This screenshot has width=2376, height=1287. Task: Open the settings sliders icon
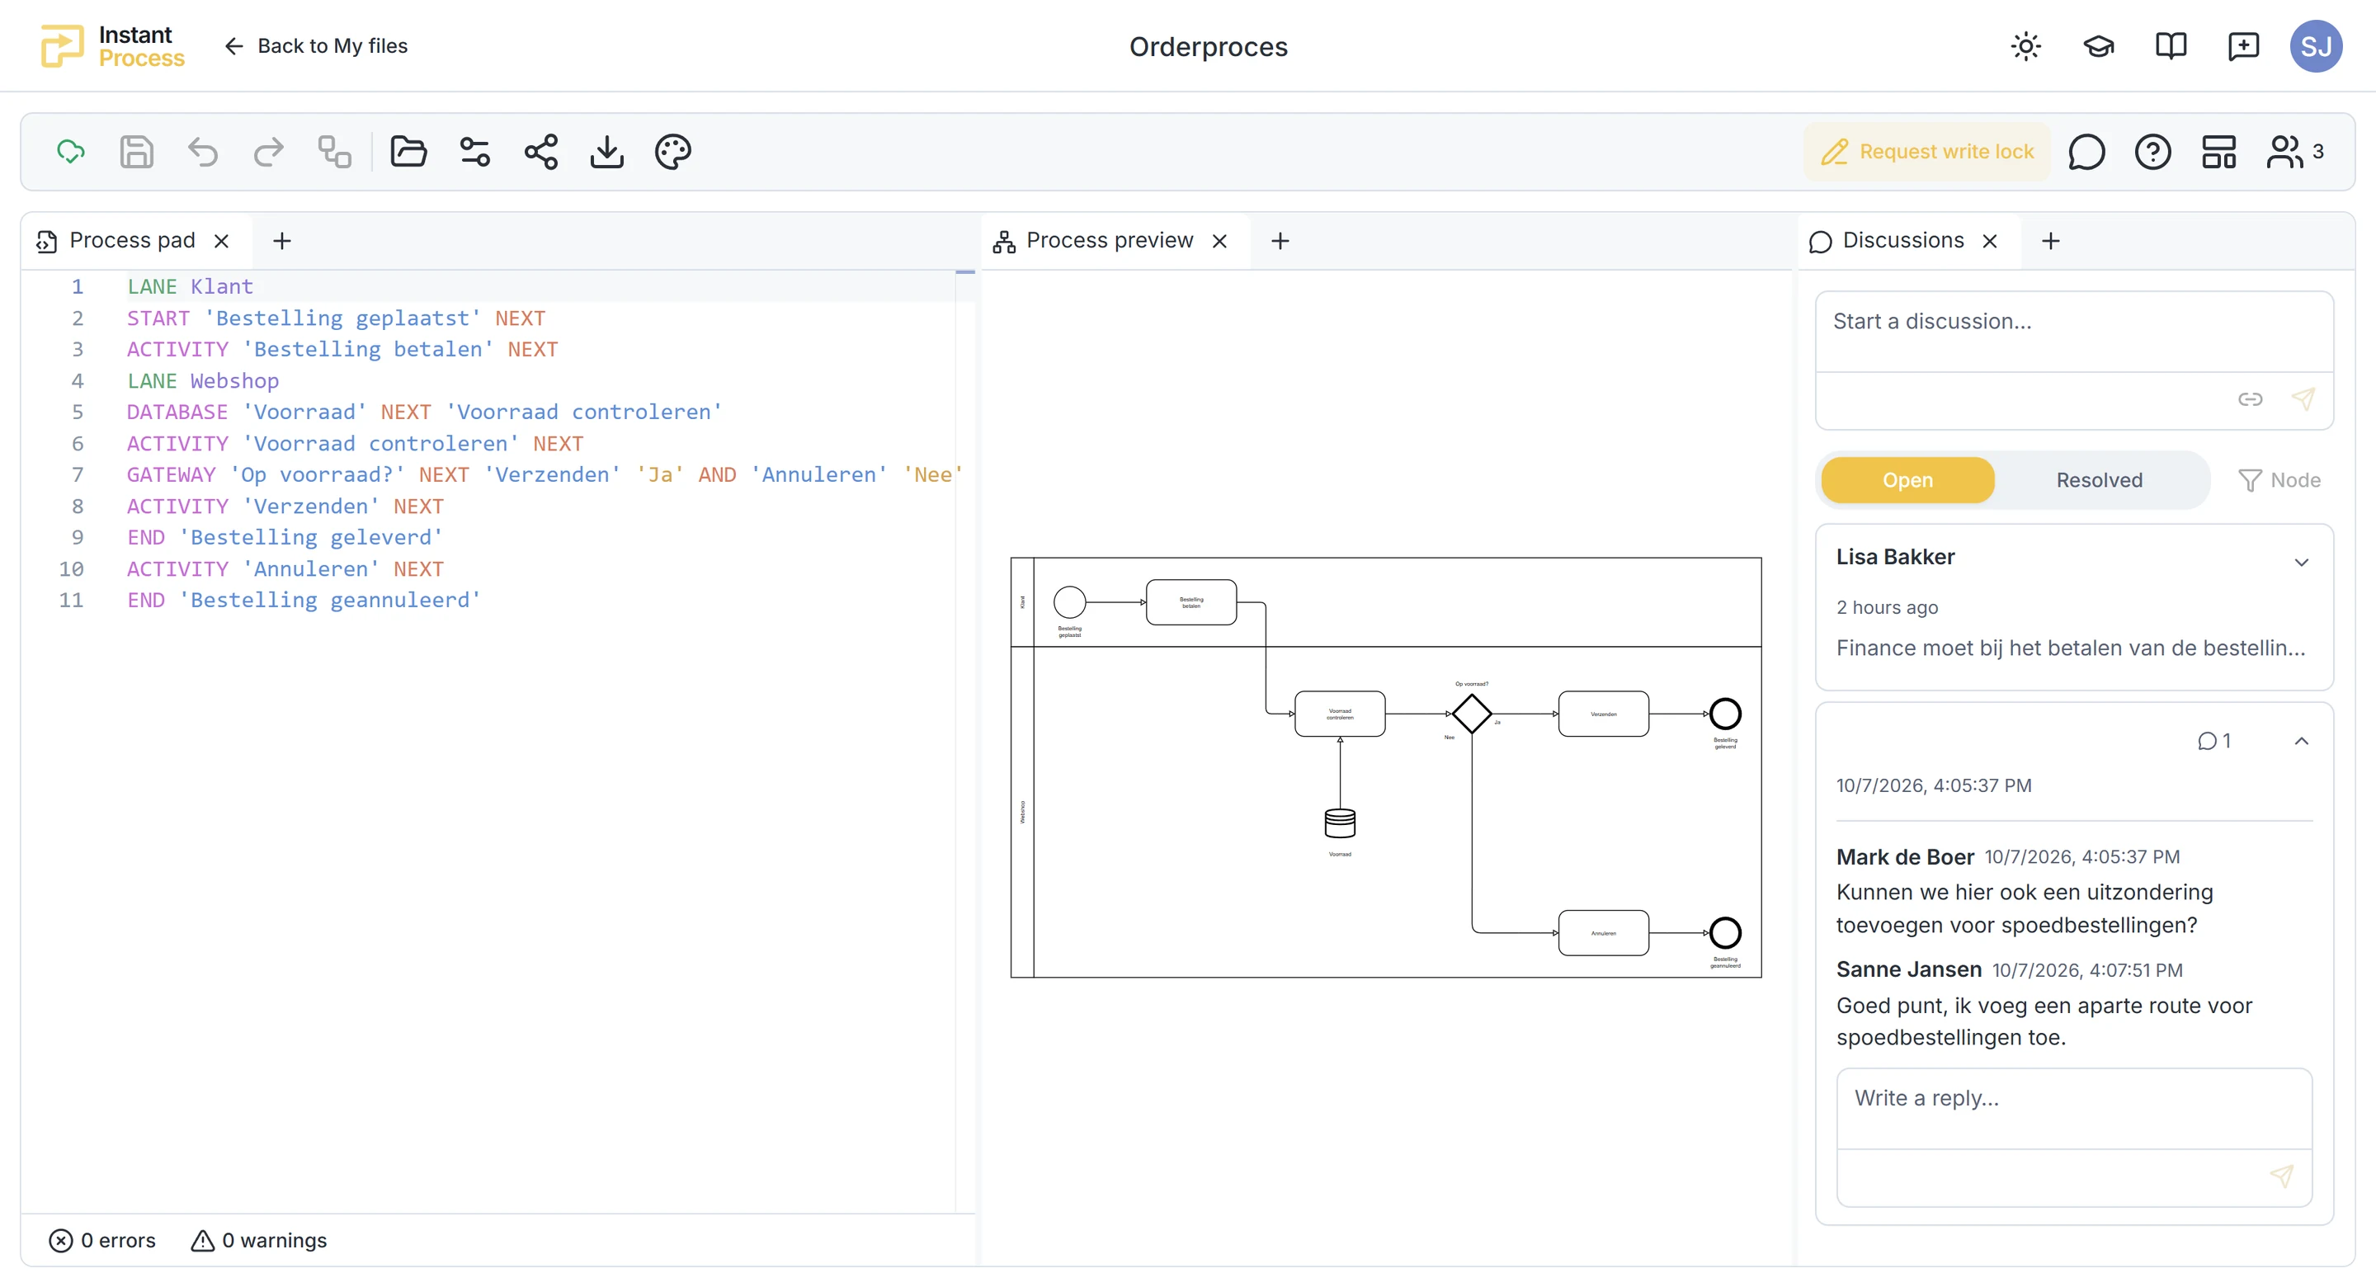coord(475,151)
